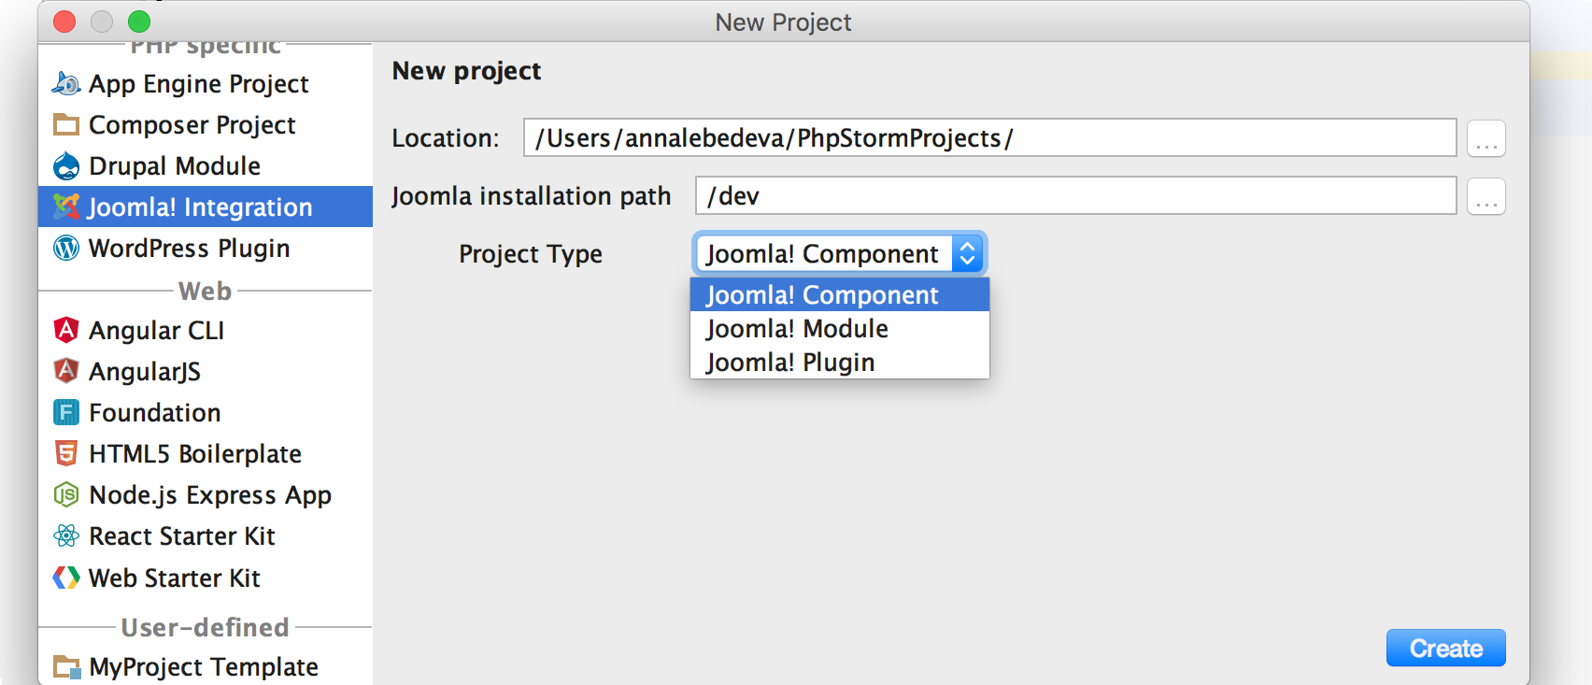Pick Joomla! Component in the open list
Viewport: 1592px width, 685px height.
pyautogui.click(x=822, y=295)
